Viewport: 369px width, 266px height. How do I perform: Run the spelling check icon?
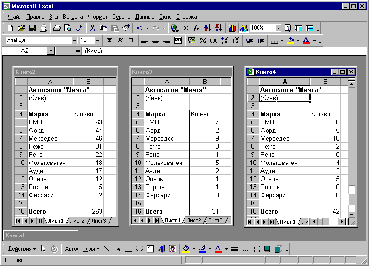(x=79, y=28)
